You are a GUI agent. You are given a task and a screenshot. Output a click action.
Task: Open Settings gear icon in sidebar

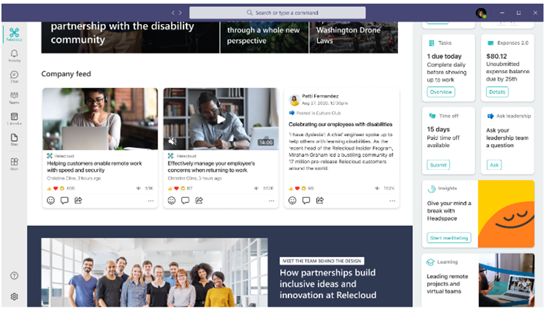coord(14,296)
